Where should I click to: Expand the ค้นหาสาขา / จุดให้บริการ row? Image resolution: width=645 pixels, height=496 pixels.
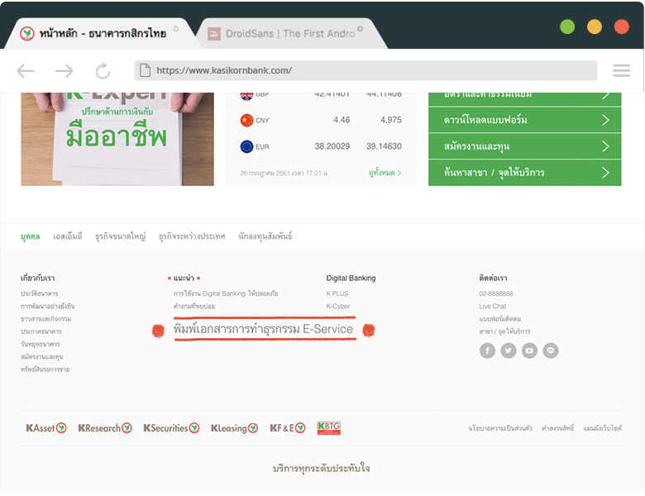524,173
